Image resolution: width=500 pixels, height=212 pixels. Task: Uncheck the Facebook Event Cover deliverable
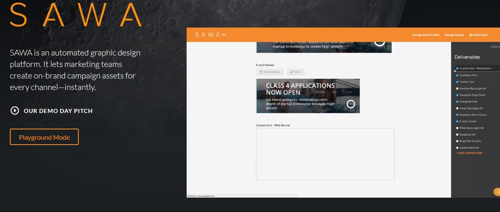(457, 115)
